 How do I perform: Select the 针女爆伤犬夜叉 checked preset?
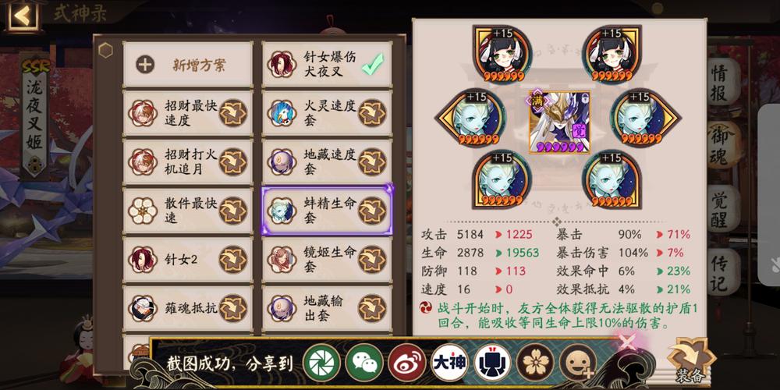point(327,64)
